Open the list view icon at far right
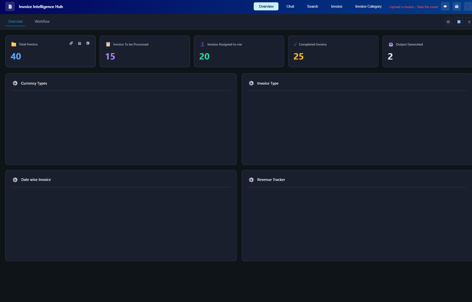The image size is (472, 302). (x=469, y=21)
